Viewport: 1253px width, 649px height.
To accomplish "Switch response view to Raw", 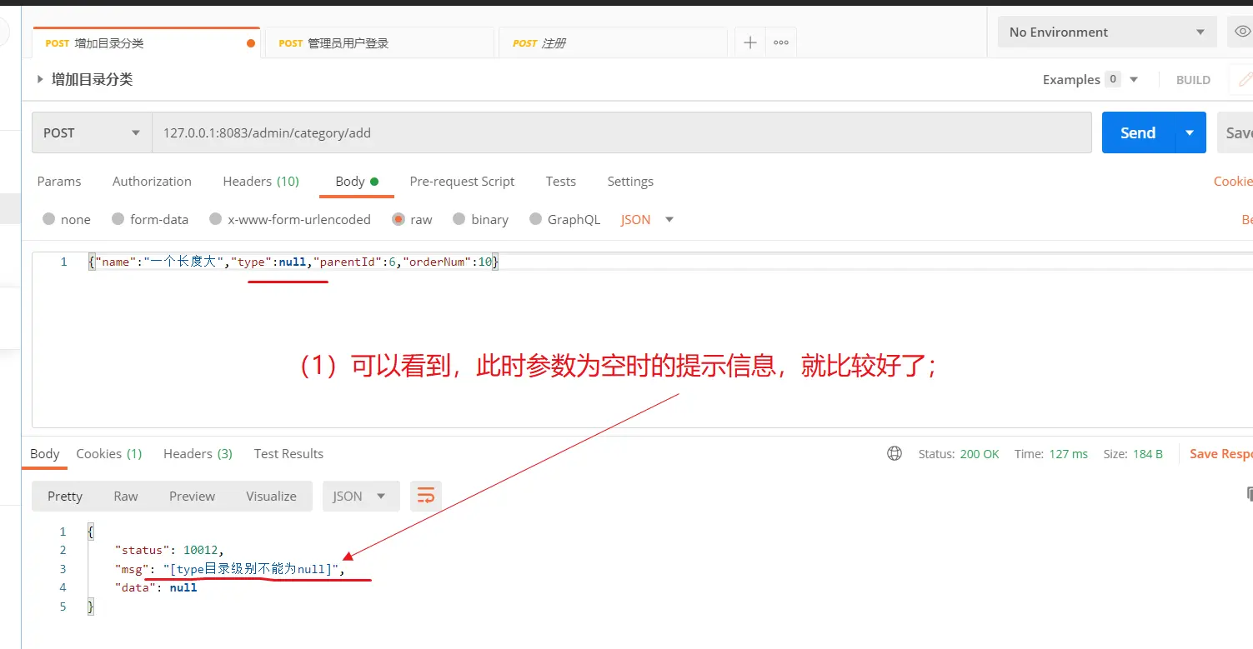I will pos(126,497).
